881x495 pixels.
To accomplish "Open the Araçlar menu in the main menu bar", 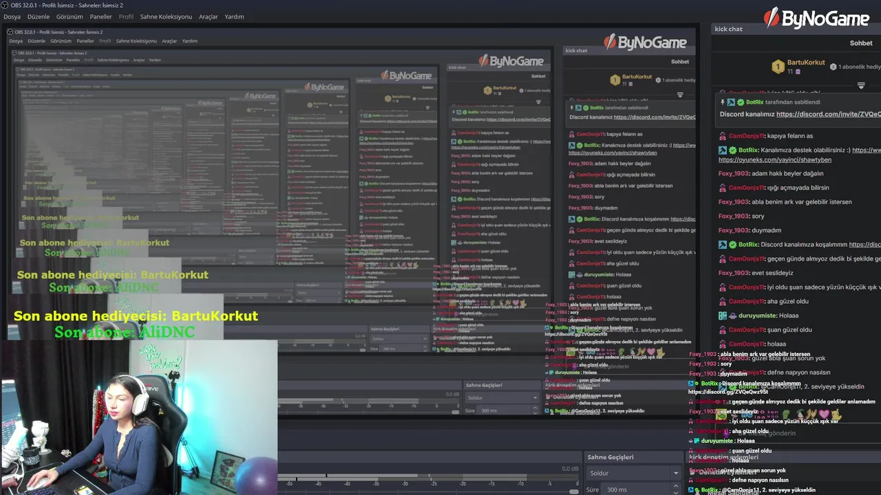I will point(209,16).
